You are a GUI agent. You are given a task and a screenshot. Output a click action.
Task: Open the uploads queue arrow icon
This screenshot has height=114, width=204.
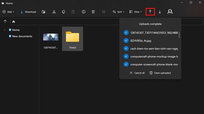coord(150,12)
